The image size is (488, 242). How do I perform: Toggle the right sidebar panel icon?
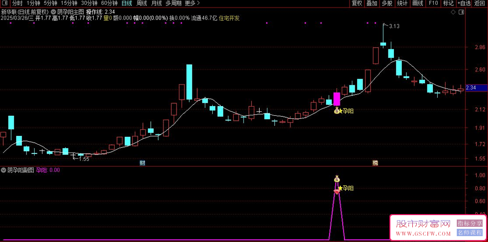(x=461, y=12)
